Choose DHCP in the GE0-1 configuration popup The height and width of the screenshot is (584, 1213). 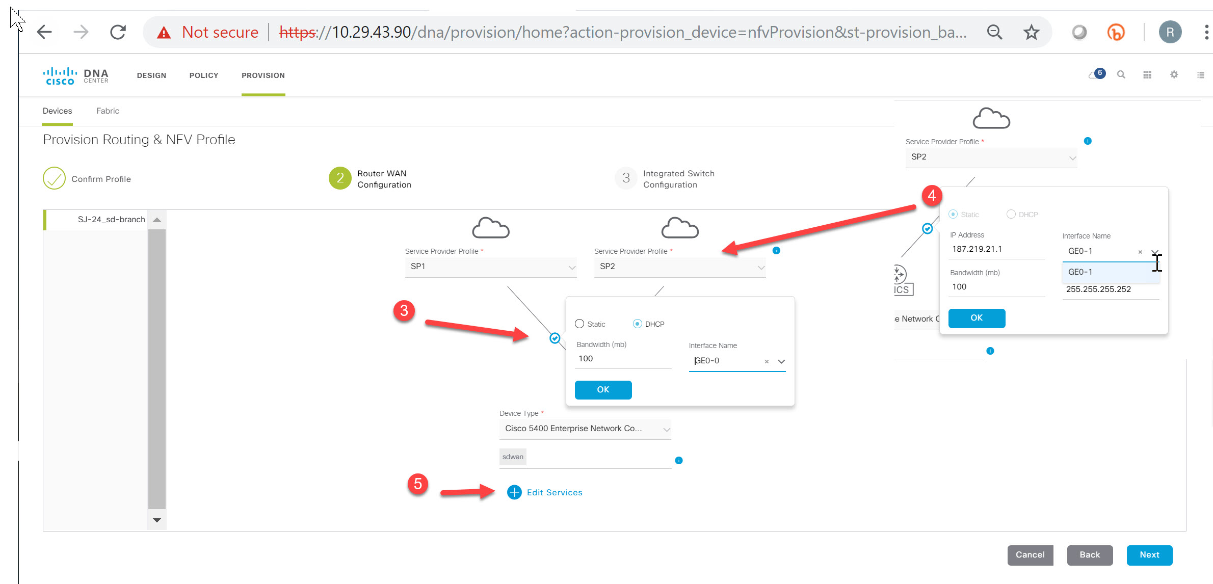tap(1010, 214)
